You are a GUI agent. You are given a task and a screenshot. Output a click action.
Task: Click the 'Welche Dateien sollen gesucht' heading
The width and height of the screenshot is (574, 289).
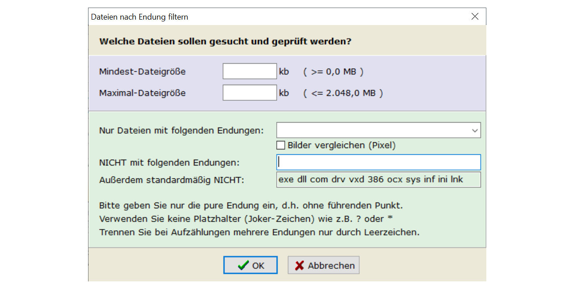tap(225, 41)
